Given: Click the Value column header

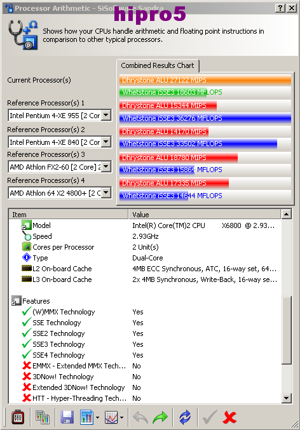Looking at the screenshot, I should click(205, 215).
